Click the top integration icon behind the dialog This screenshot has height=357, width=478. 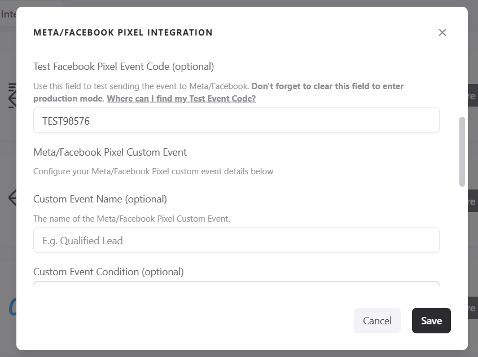pos(12,95)
